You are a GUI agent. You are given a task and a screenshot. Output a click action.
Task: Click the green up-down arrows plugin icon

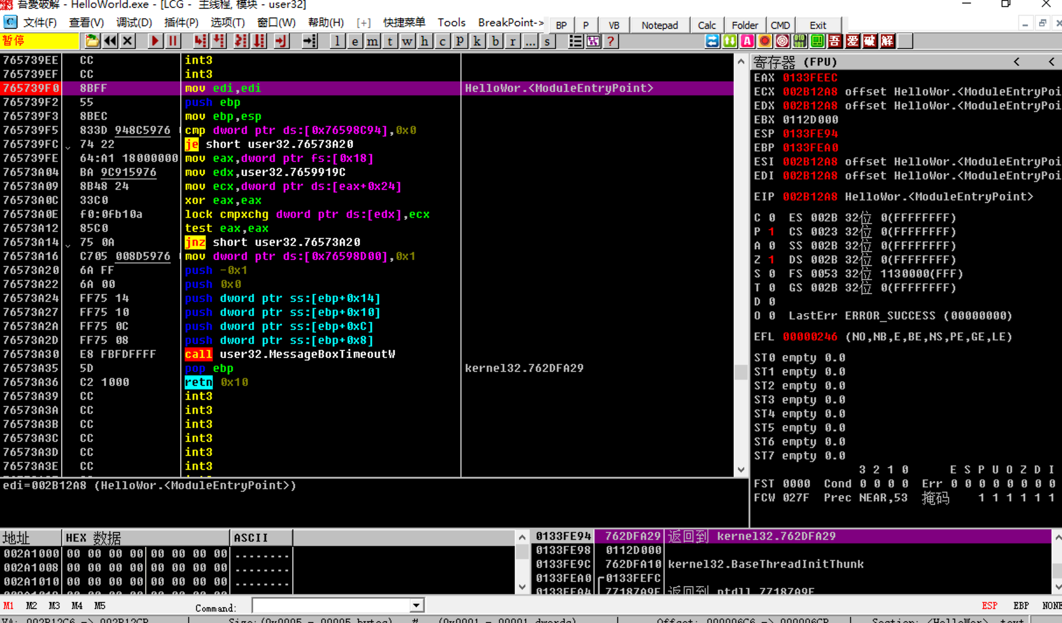click(730, 41)
